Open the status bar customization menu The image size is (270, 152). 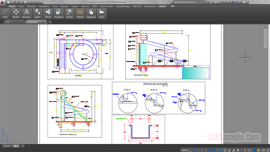click(268, 150)
